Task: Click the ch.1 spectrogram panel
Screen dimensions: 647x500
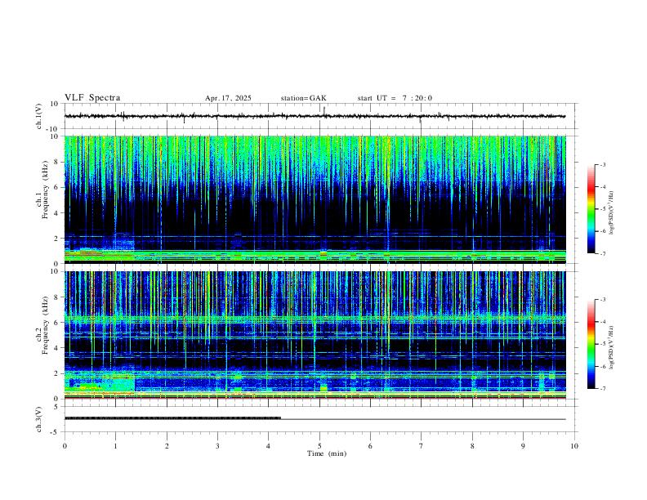Action: click(x=315, y=199)
